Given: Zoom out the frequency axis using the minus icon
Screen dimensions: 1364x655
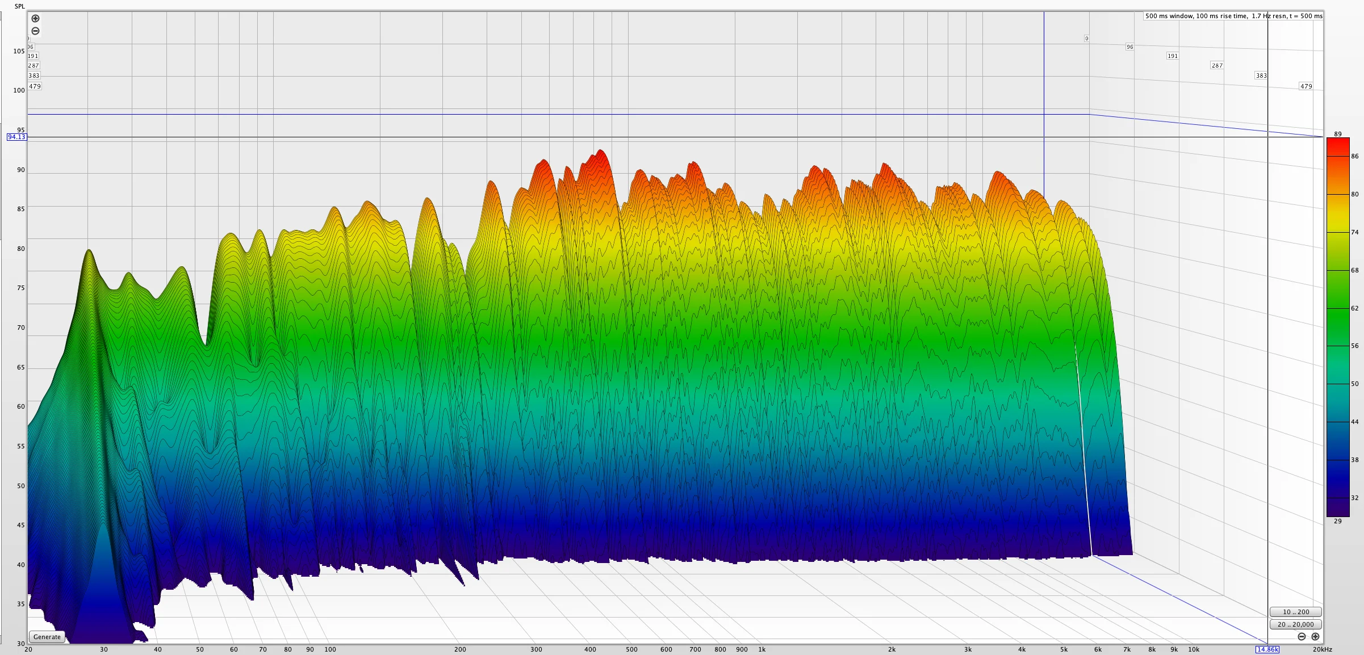Looking at the screenshot, I should point(1302,636).
